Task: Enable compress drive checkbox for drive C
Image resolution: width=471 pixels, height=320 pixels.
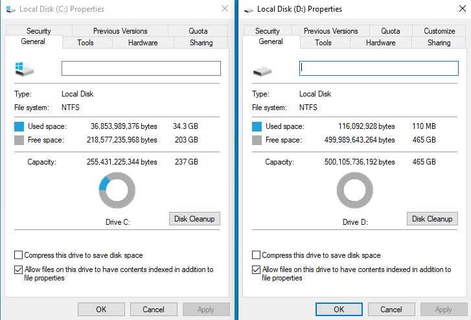Action: coord(18,255)
